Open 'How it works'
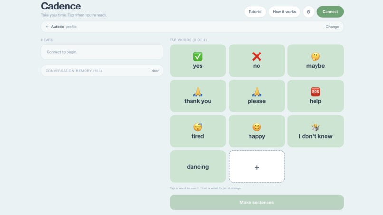This screenshot has height=215, width=383. tap(284, 12)
